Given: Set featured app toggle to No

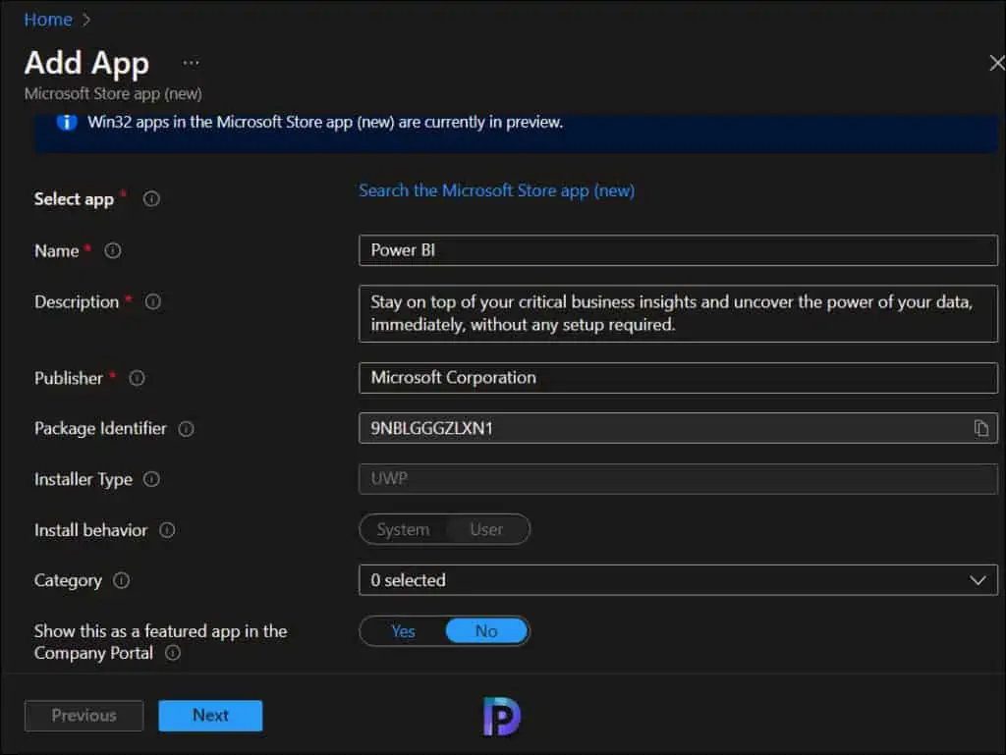Looking at the screenshot, I should click(x=486, y=631).
